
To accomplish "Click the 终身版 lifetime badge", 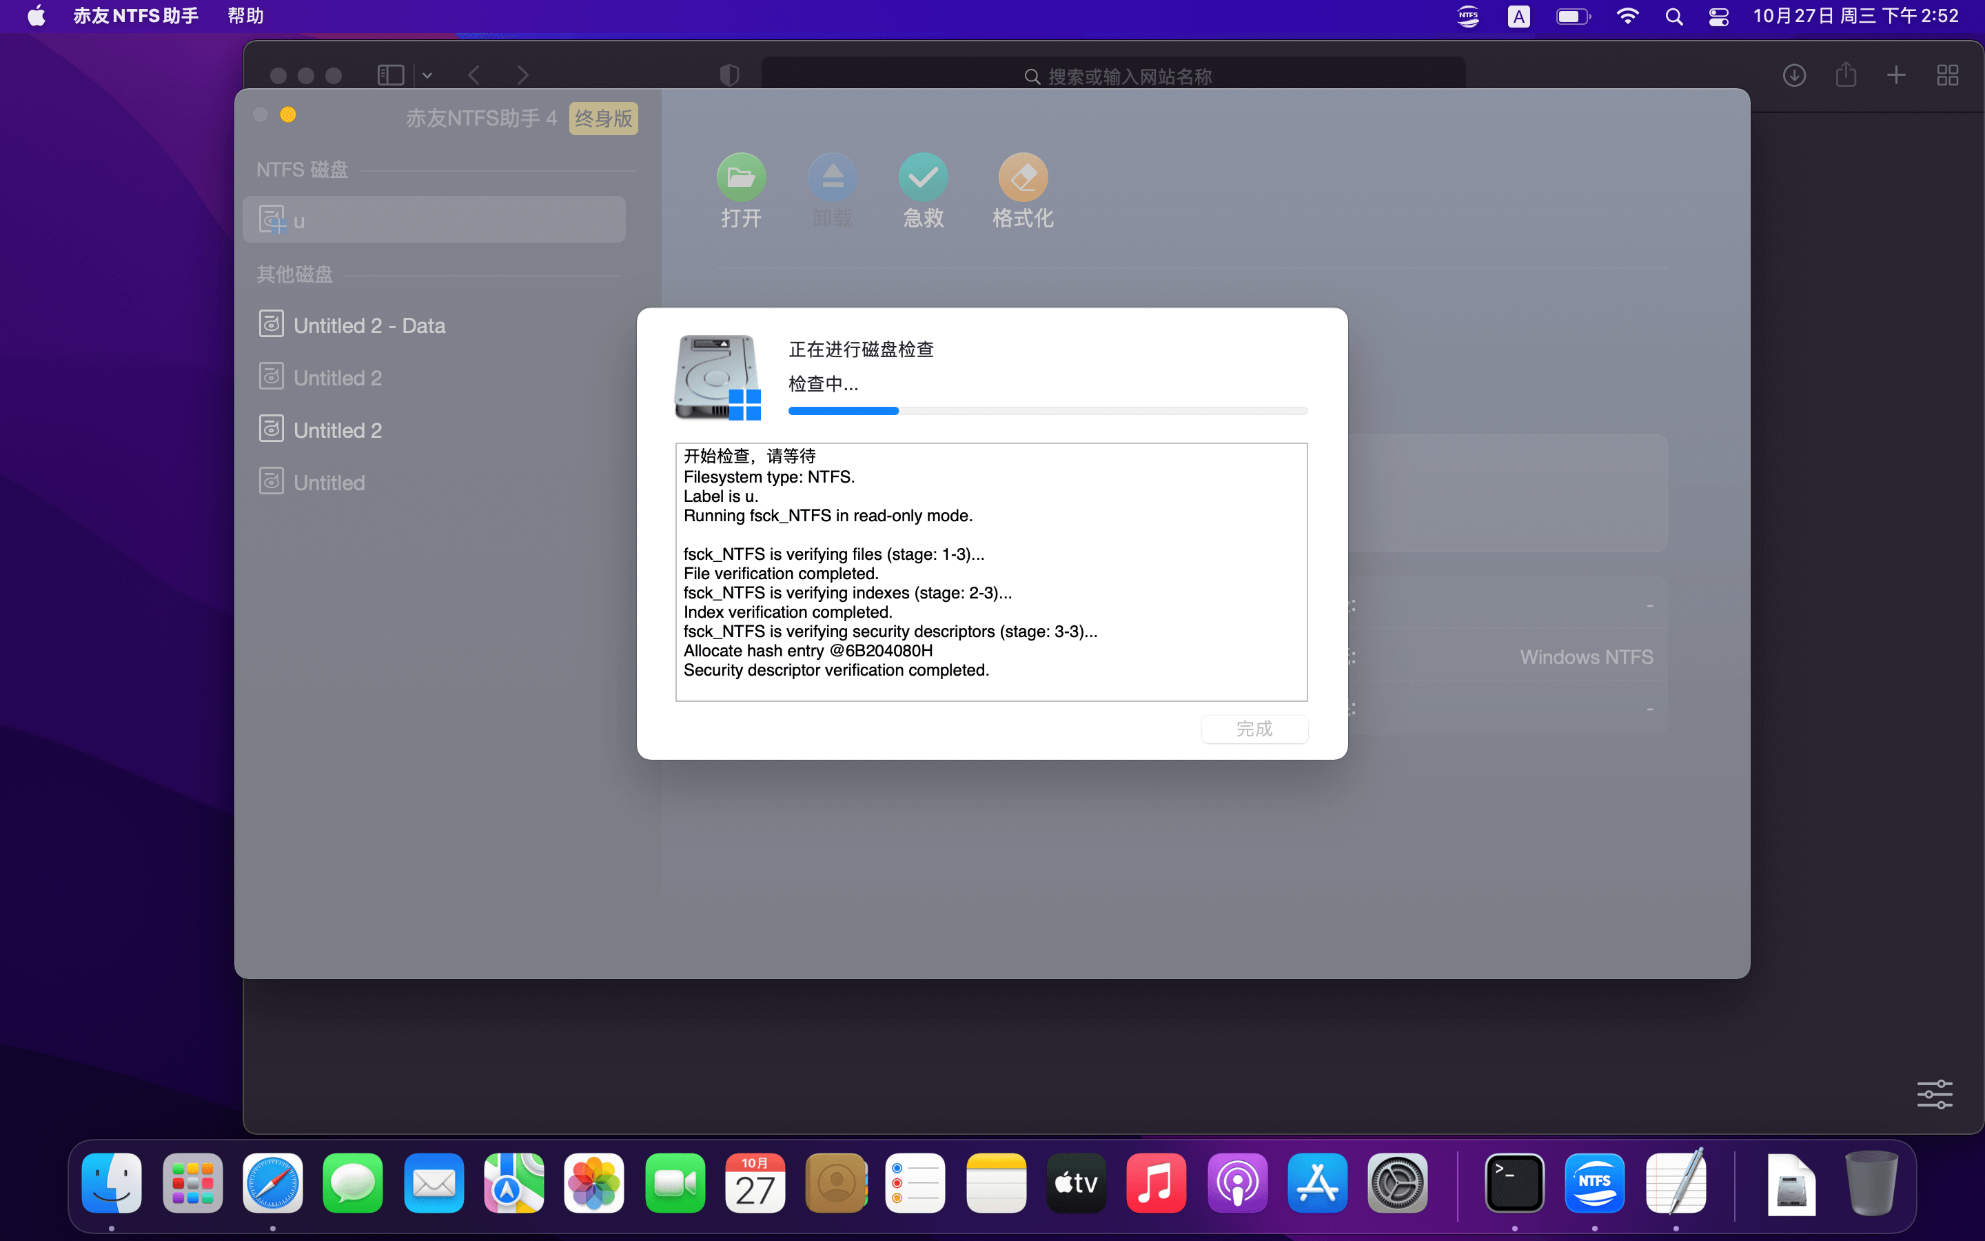I will [604, 118].
